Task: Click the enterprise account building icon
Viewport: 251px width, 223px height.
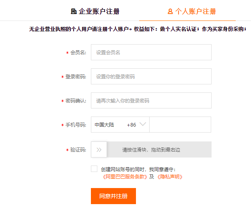Action: click(74, 11)
